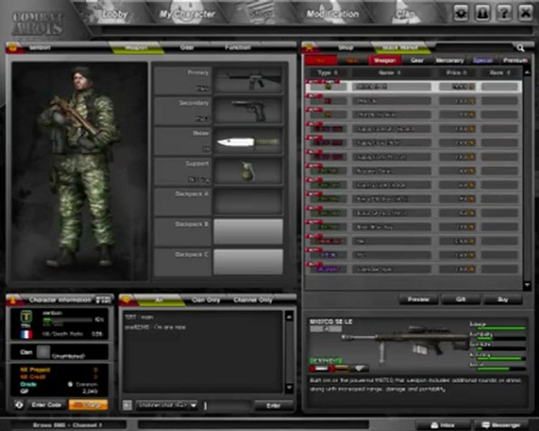The width and height of the screenshot is (539, 431).
Task: Switch chat to Clan Only tab
Action: [x=205, y=300]
